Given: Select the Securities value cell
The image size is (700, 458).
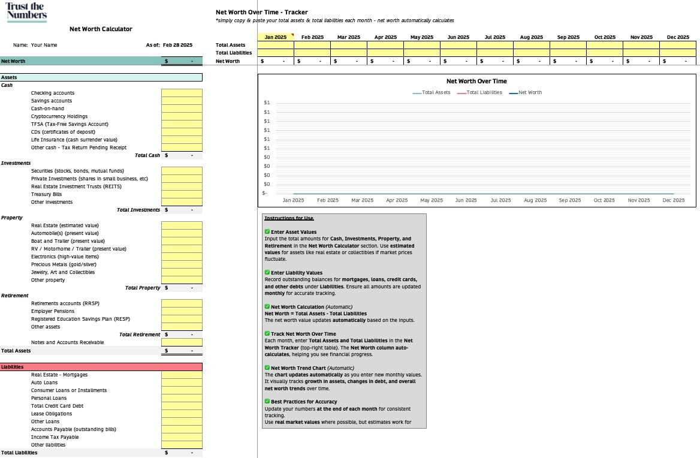Looking at the screenshot, I should [182, 171].
